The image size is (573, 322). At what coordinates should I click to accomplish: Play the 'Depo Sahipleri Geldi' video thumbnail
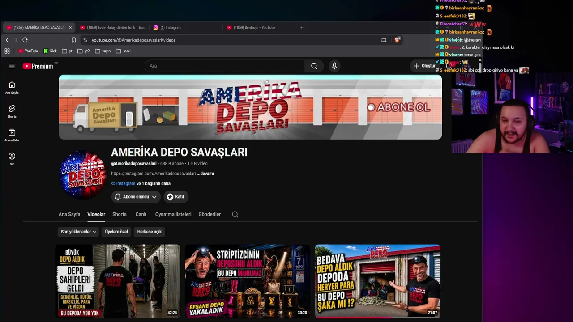tap(118, 281)
